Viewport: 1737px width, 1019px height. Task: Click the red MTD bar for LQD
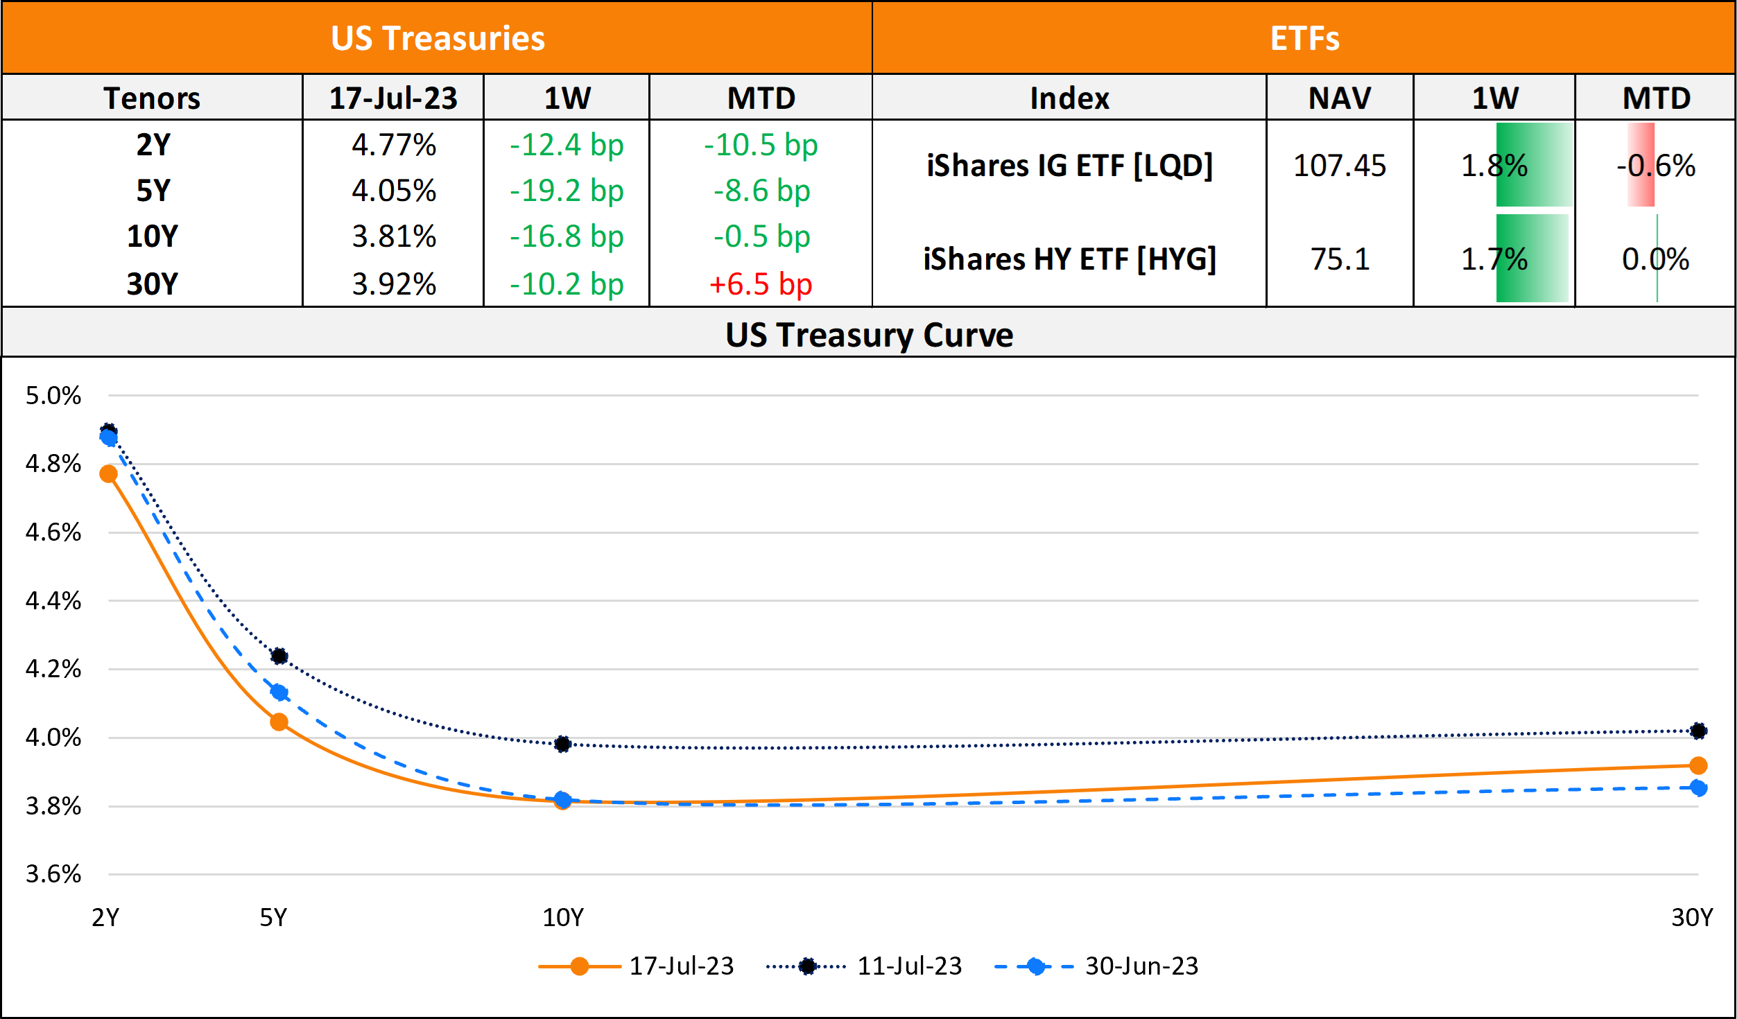pos(1641,165)
